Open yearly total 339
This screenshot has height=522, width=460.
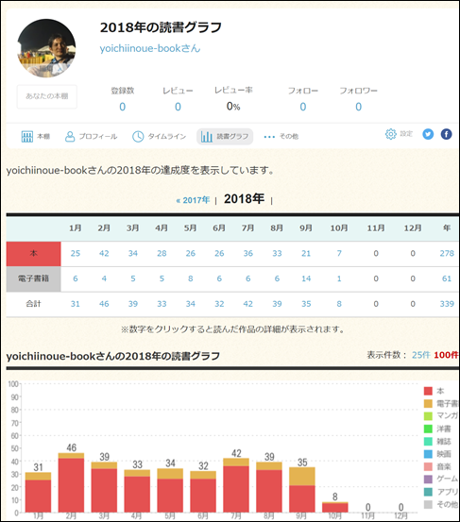[x=447, y=304]
